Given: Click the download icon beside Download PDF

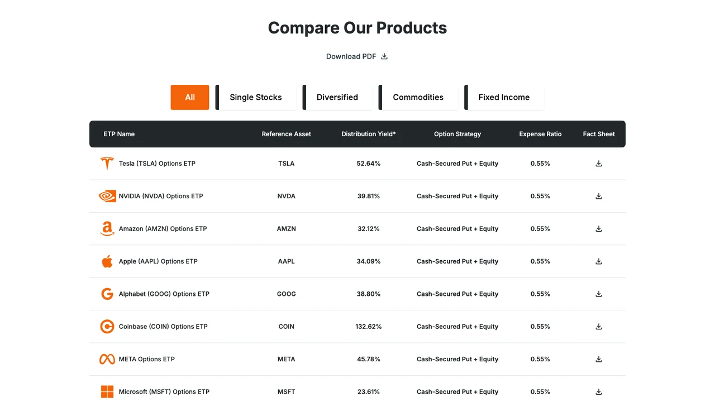Looking at the screenshot, I should tap(384, 56).
